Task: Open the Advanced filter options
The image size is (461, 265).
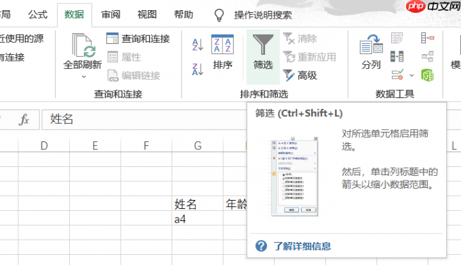Action: (x=300, y=75)
